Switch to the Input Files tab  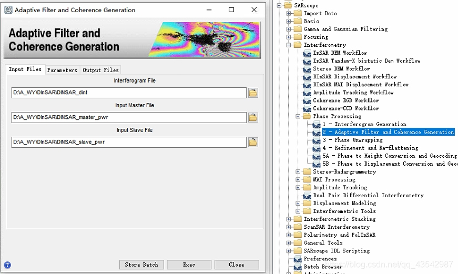coord(25,69)
